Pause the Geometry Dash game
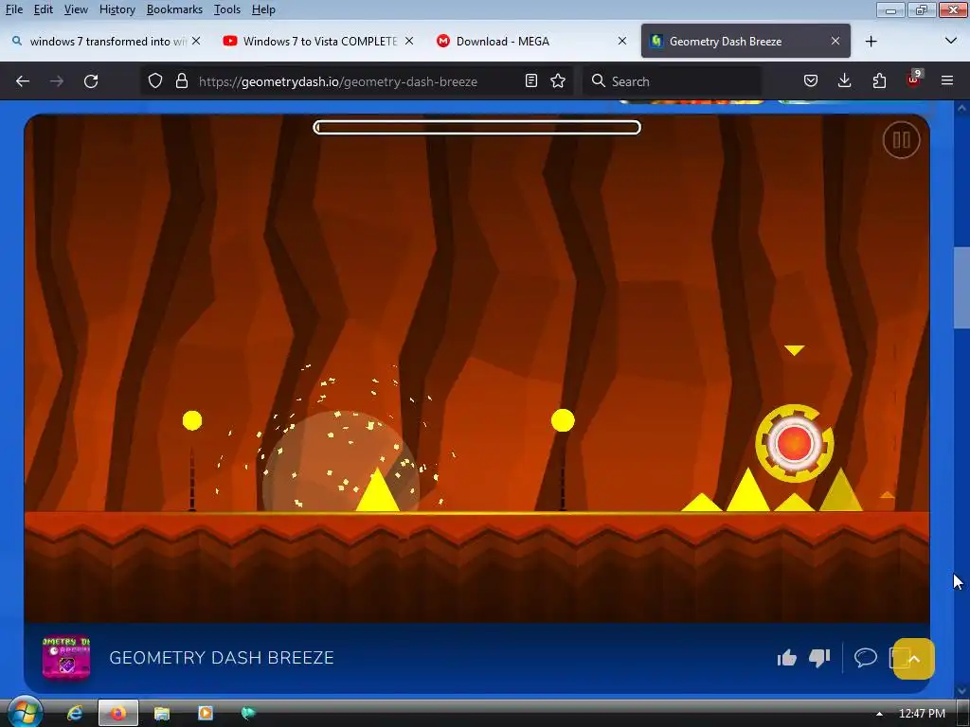 point(901,140)
